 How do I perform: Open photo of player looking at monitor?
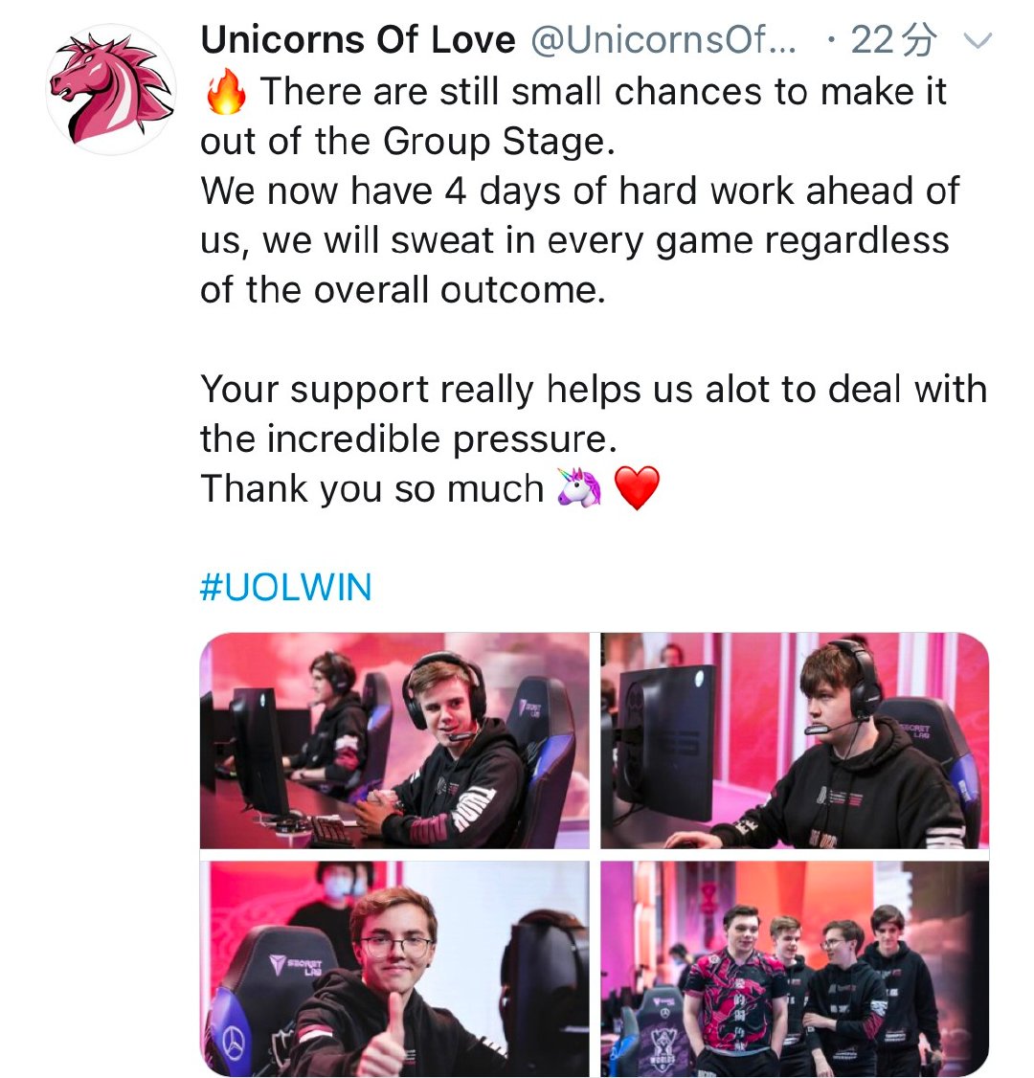[x=795, y=740]
